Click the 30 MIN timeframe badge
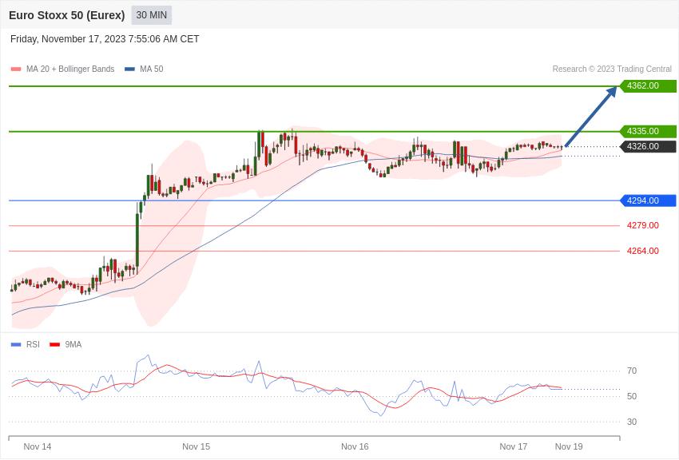Viewport: 679px width, 460px height. point(152,15)
